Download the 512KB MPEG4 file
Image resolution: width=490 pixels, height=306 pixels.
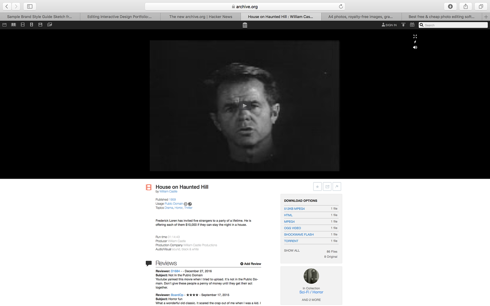[294, 209]
